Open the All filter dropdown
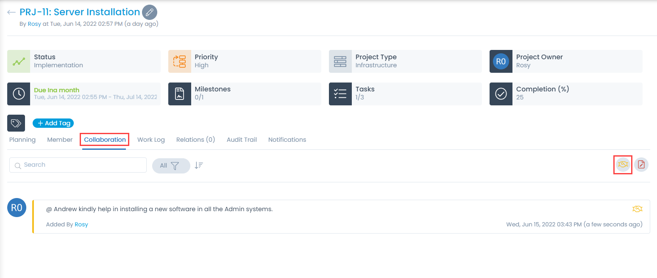Viewport: 657px width, 278px height. pyautogui.click(x=171, y=165)
